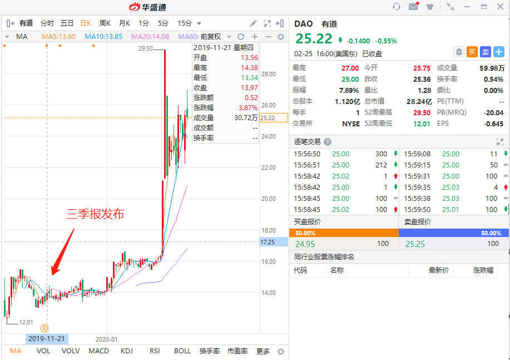
Task: Sort by 代码 column header
Action: (x=300, y=270)
